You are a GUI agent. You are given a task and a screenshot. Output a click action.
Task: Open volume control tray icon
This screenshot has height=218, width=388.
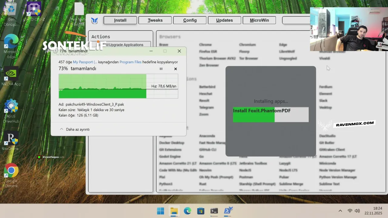click(357, 211)
